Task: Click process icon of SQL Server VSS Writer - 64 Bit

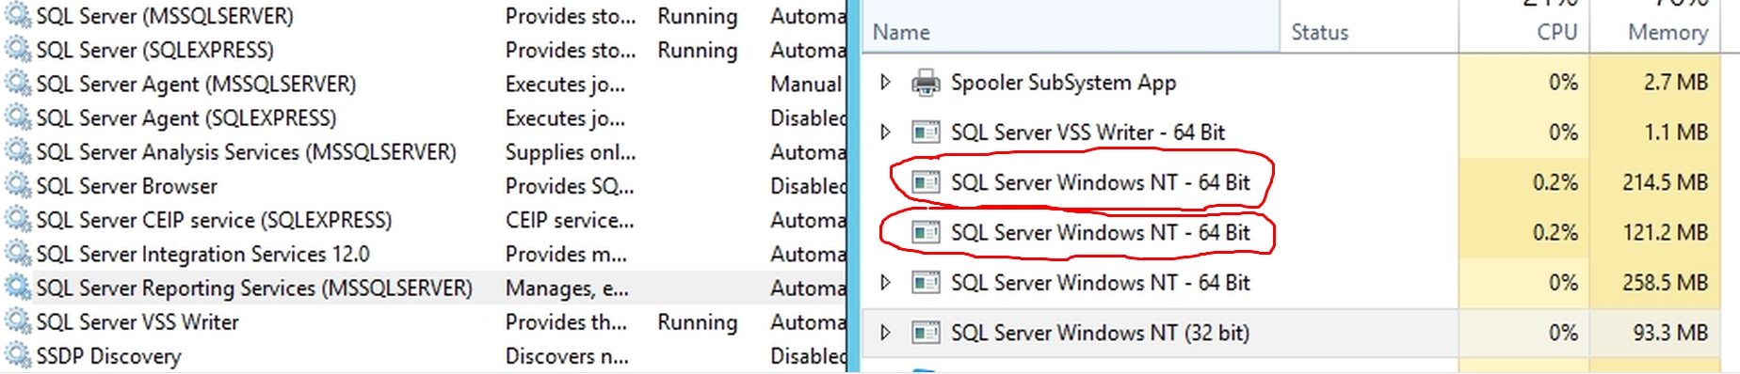Action: (926, 132)
